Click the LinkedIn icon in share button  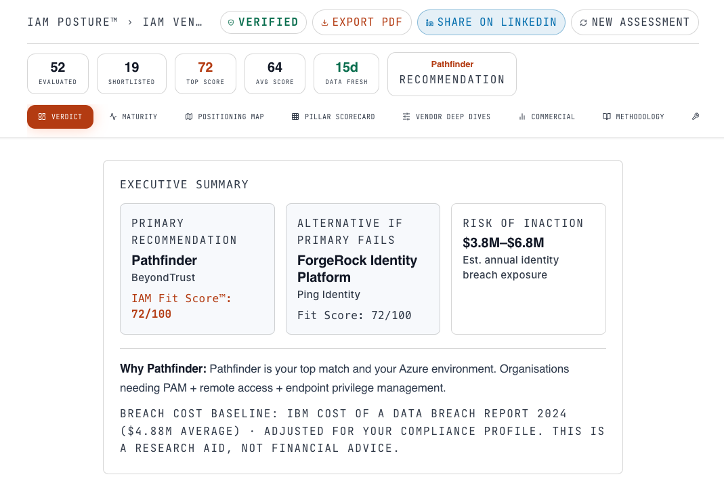429,22
